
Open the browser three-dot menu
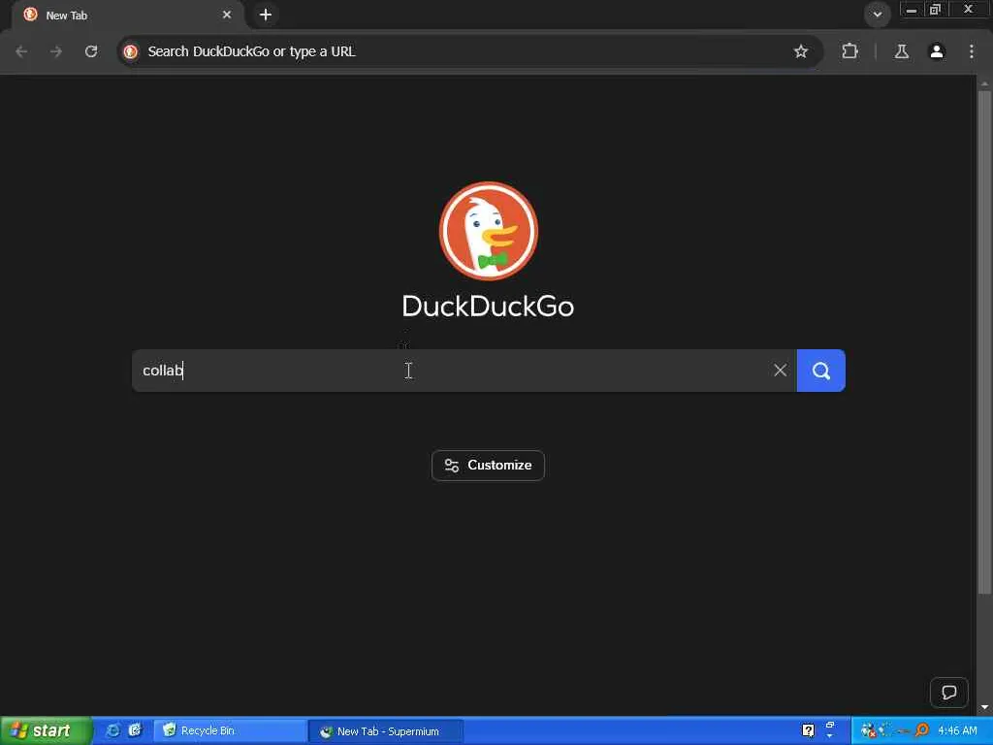[972, 51]
